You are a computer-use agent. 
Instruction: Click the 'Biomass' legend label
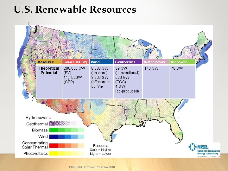(x=40, y=130)
